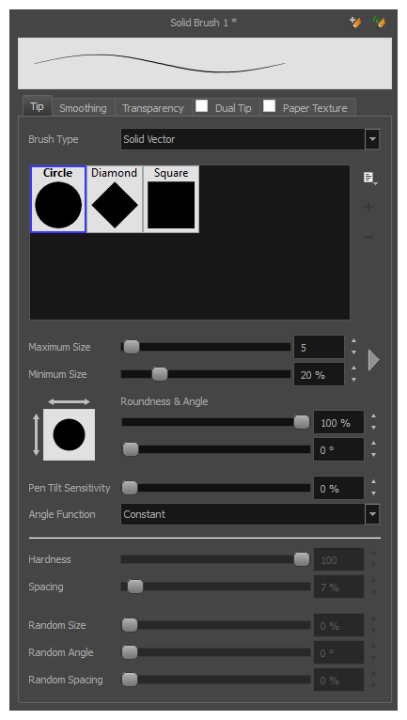Open the brush tip library menu icon
Viewport: 407px width, 720px height.
coord(369,179)
